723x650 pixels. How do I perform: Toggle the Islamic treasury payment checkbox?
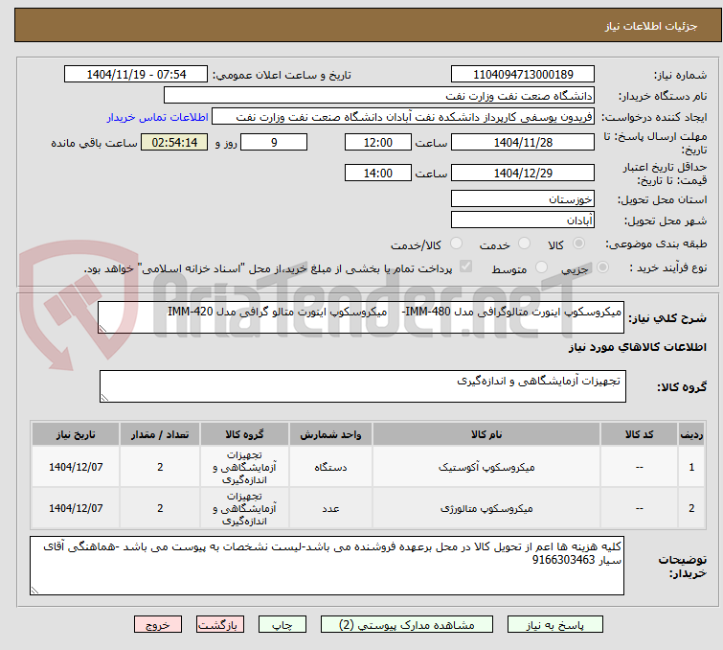466,267
